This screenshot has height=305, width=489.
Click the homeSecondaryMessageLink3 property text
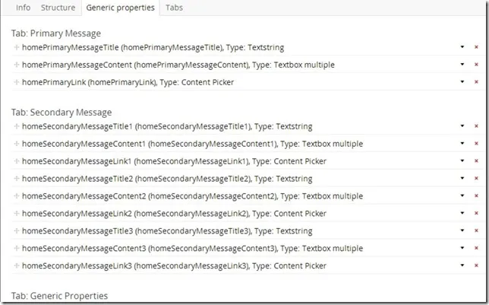click(x=174, y=266)
